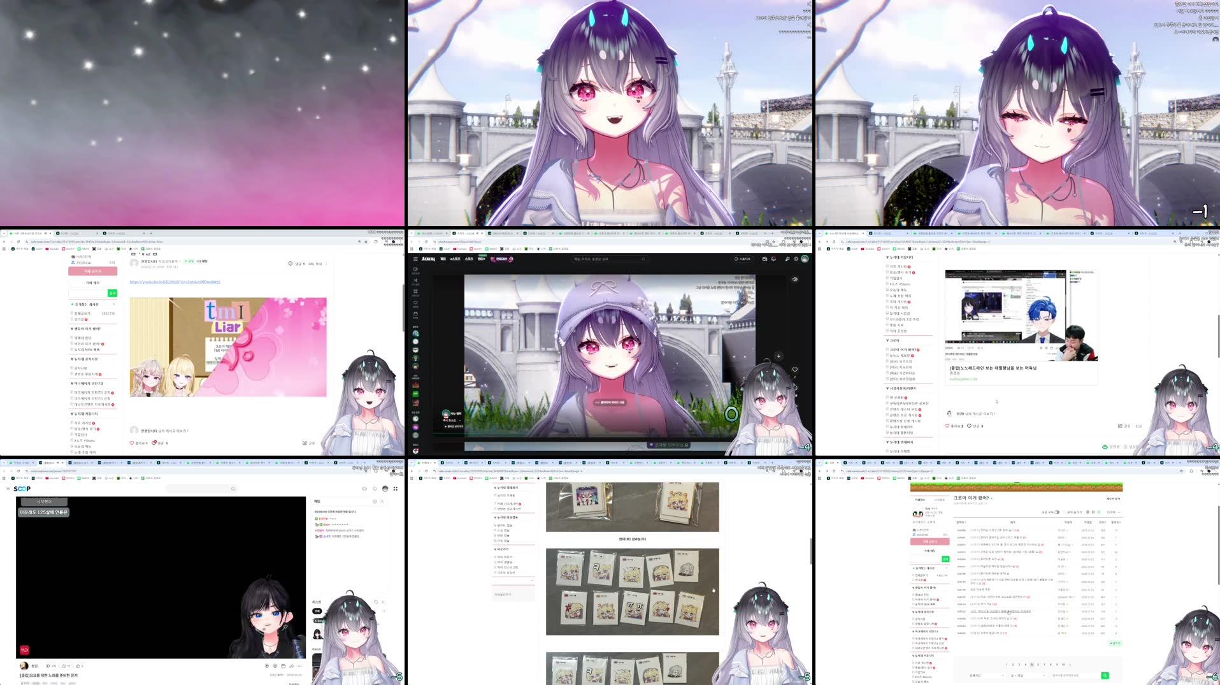Open the shopping bag icon in CHZZK header
Screen dimensions: 1220x685
click(764, 259)
